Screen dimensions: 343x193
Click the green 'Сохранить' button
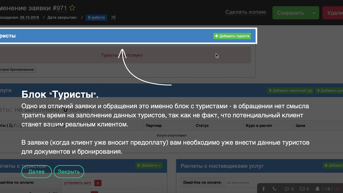pyautogui.click(x=290, y=13)
